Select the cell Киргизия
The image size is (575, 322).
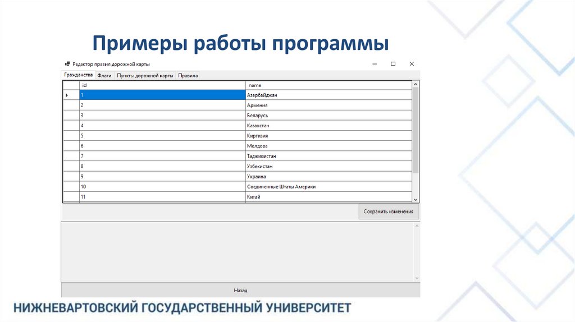click(328, 136)
